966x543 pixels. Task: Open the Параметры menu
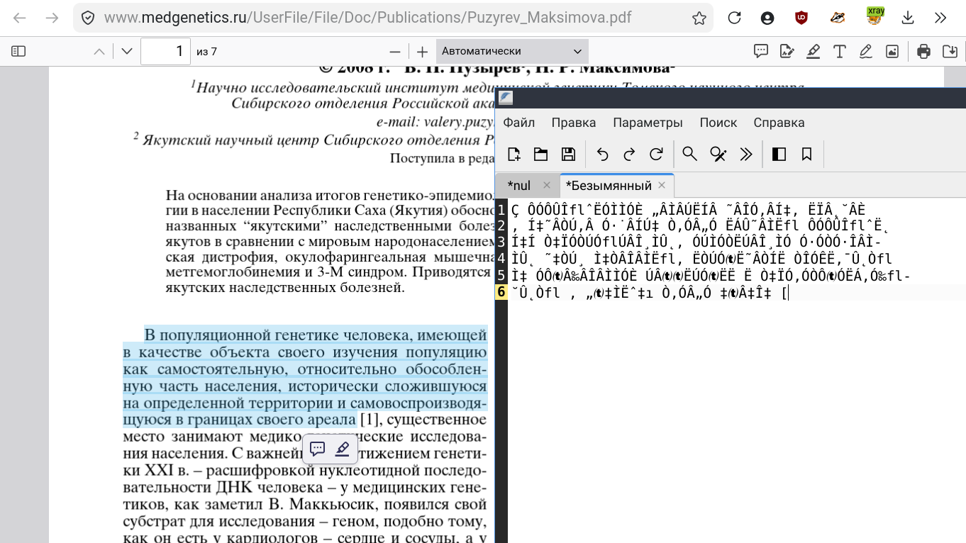(x=648, y=123)
